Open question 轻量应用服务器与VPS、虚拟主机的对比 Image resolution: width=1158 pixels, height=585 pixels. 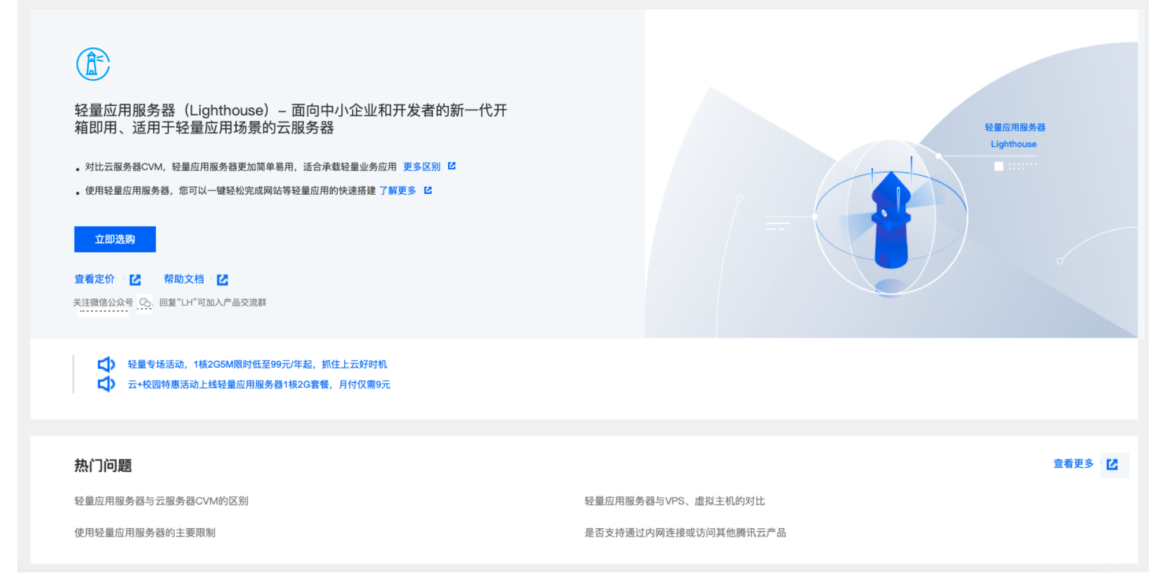tap(674, 501)
